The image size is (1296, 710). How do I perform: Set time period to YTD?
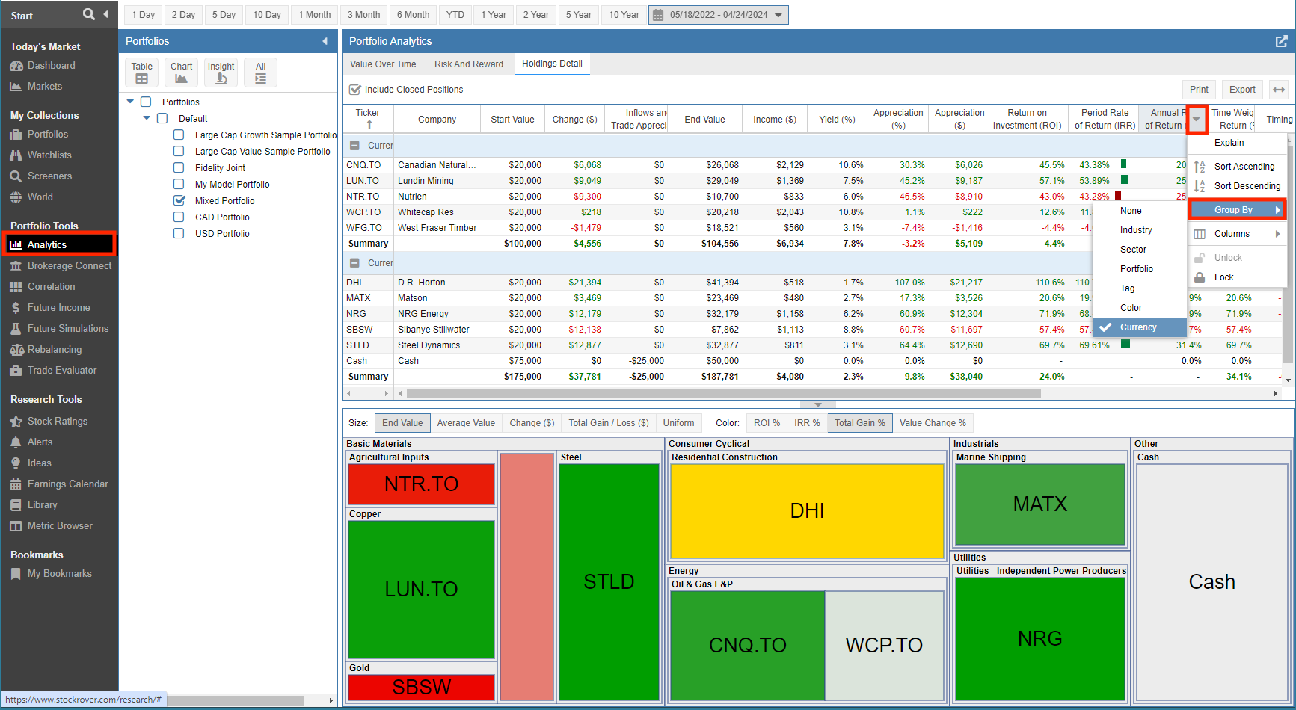455,15
